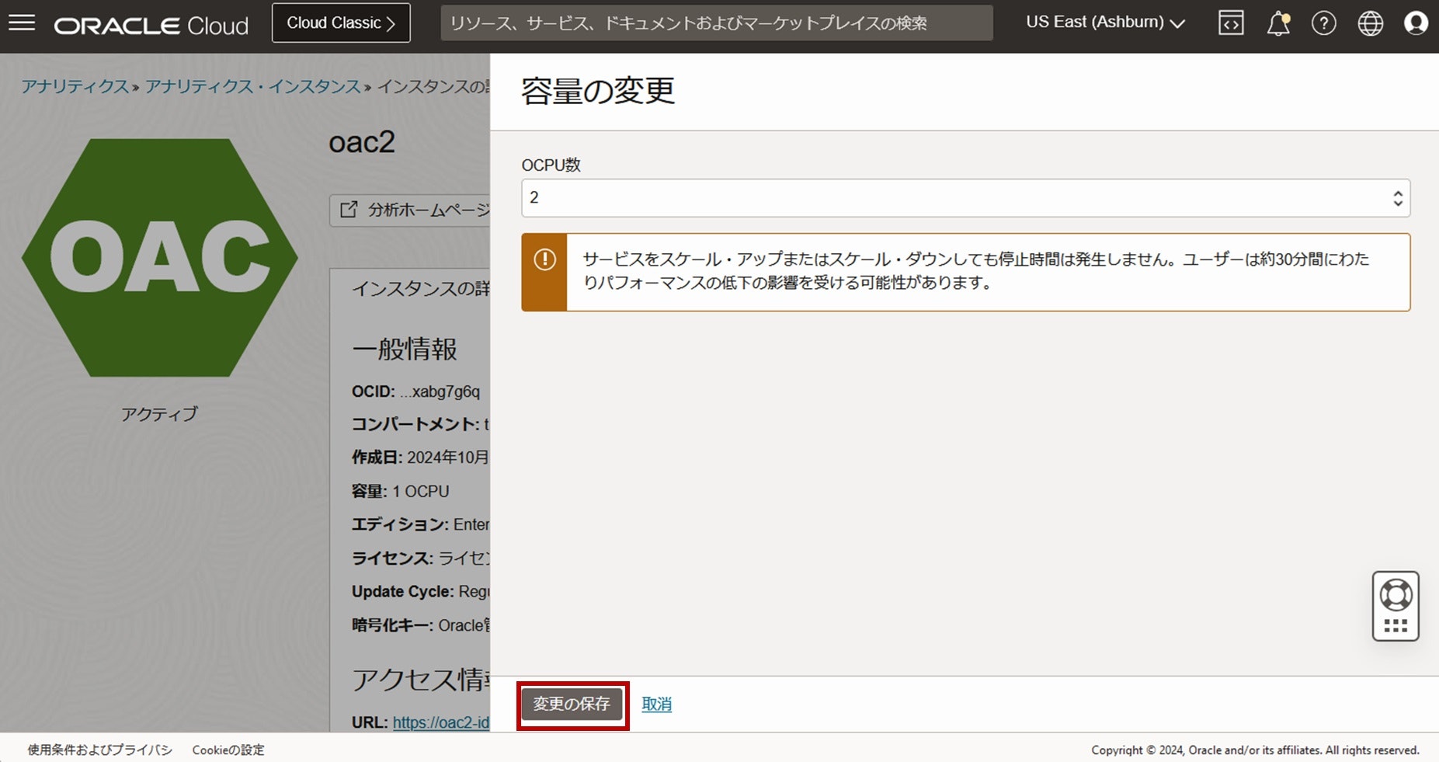1439x762 pixels.
Task: Click the Oracle copyright footer text
Action: click(x=1255, y=750)
